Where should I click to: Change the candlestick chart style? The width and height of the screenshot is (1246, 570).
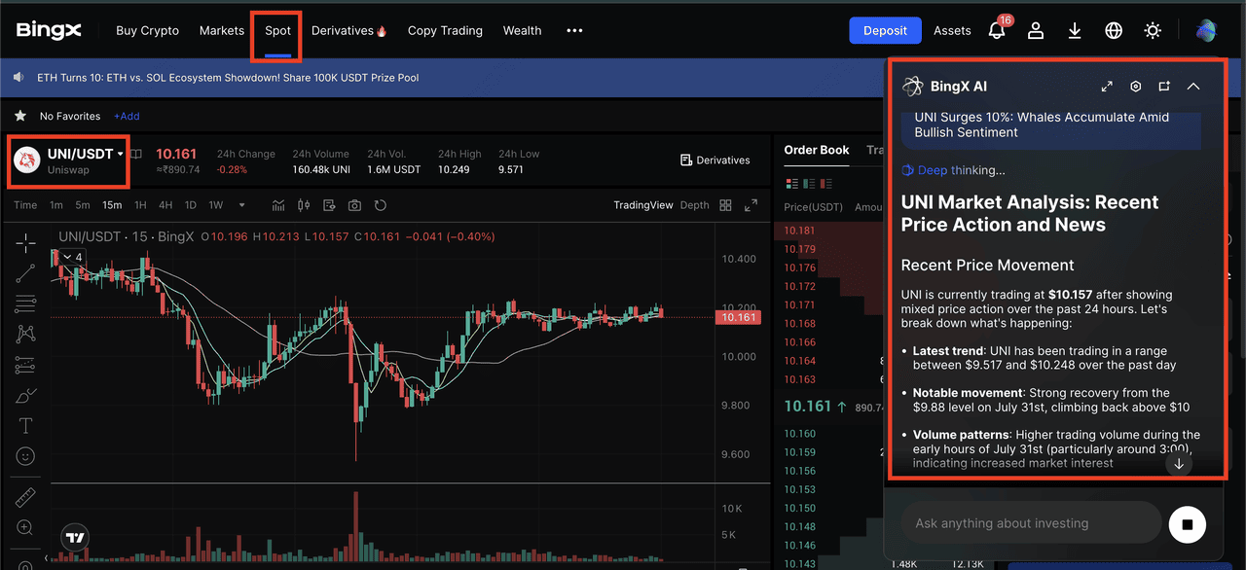pos(304,205)
